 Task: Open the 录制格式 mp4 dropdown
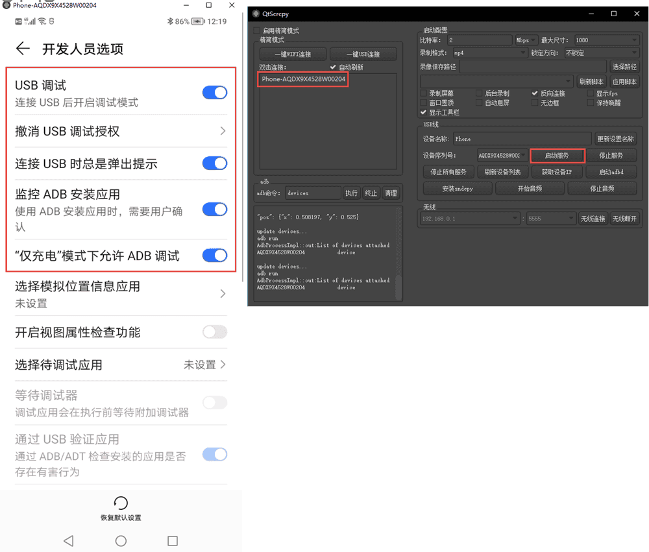[x=489, y=53]
